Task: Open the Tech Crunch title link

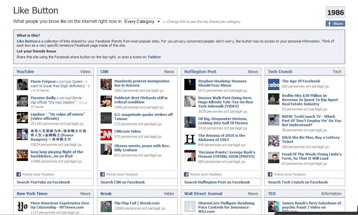Action: coord(280,71)
